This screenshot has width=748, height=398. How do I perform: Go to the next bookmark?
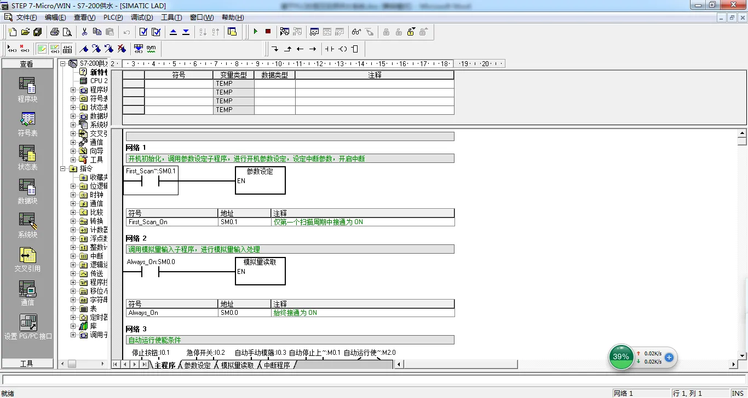click(96, 49)
